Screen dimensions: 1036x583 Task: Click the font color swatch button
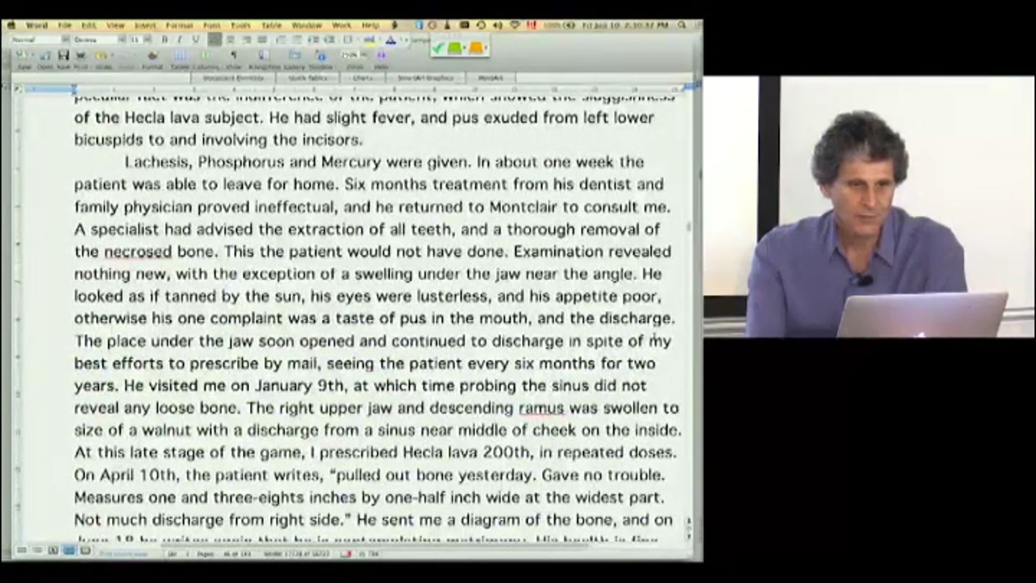391,39
